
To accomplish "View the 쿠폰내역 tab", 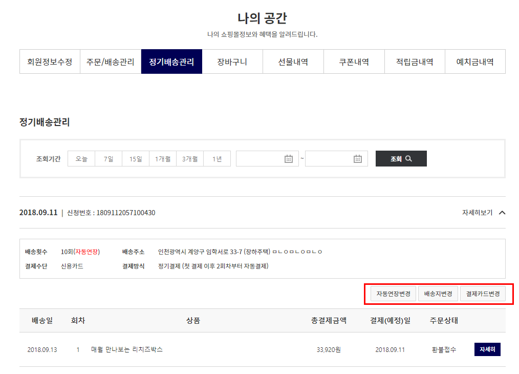I will [x=354, y=62].
